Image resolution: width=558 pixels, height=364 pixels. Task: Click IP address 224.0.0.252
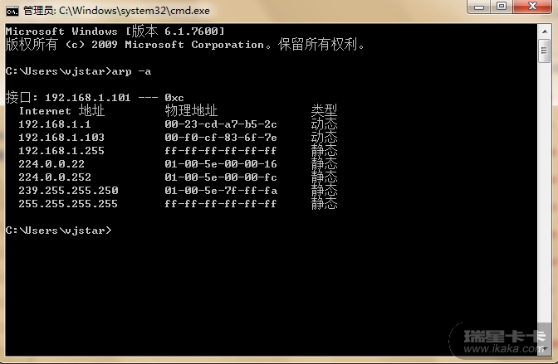tap(55, 177)
